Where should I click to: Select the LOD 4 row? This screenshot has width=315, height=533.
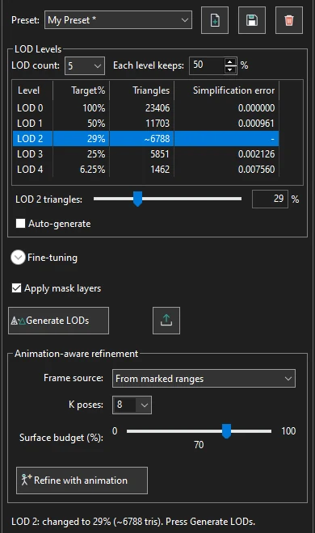point(145,170)
